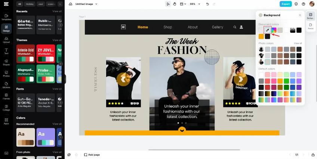The width and height of the screenshot is (317, 159).
Task: Click the duplicate page icon at bottom
Action: [69, 155]
